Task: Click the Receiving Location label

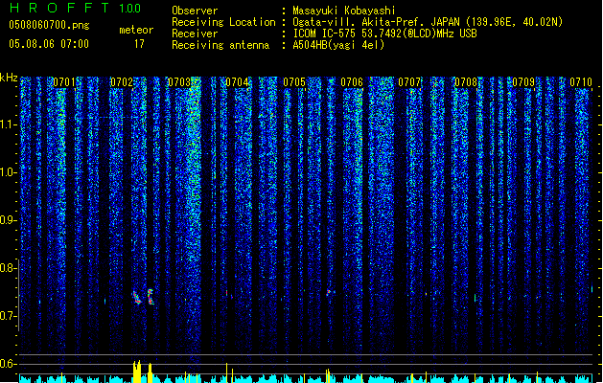Action: coord(223,22)
